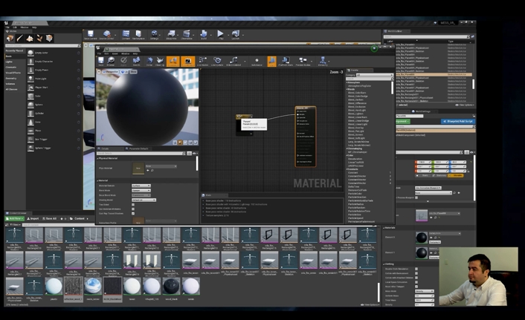The image size is (525, 320).
Task: Switch to the World Settings tab
Action: click(421, 111)
